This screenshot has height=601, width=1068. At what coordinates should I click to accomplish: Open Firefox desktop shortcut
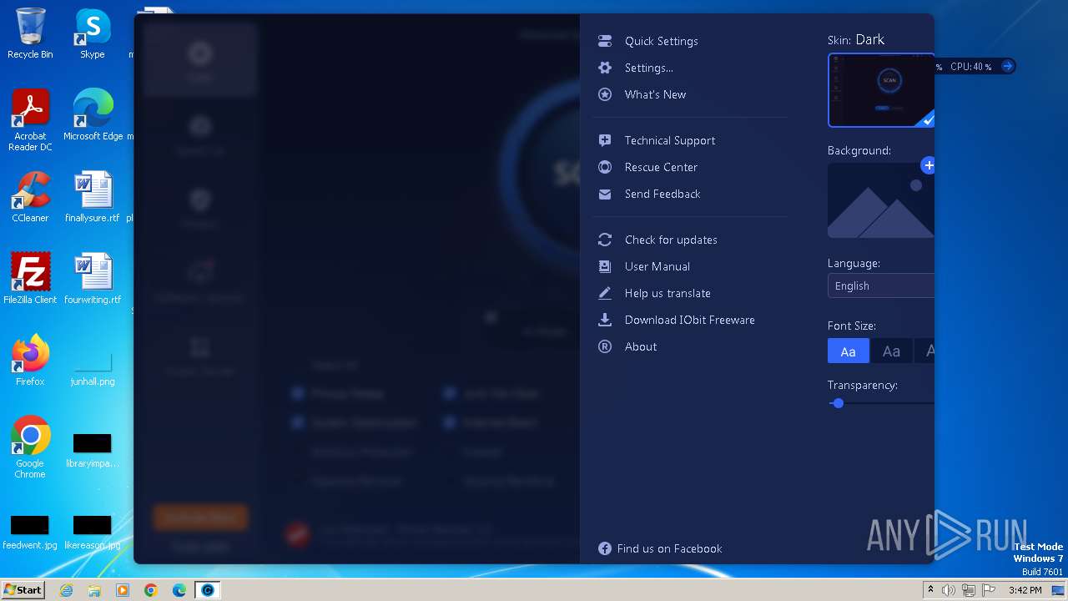click(30, 360)
